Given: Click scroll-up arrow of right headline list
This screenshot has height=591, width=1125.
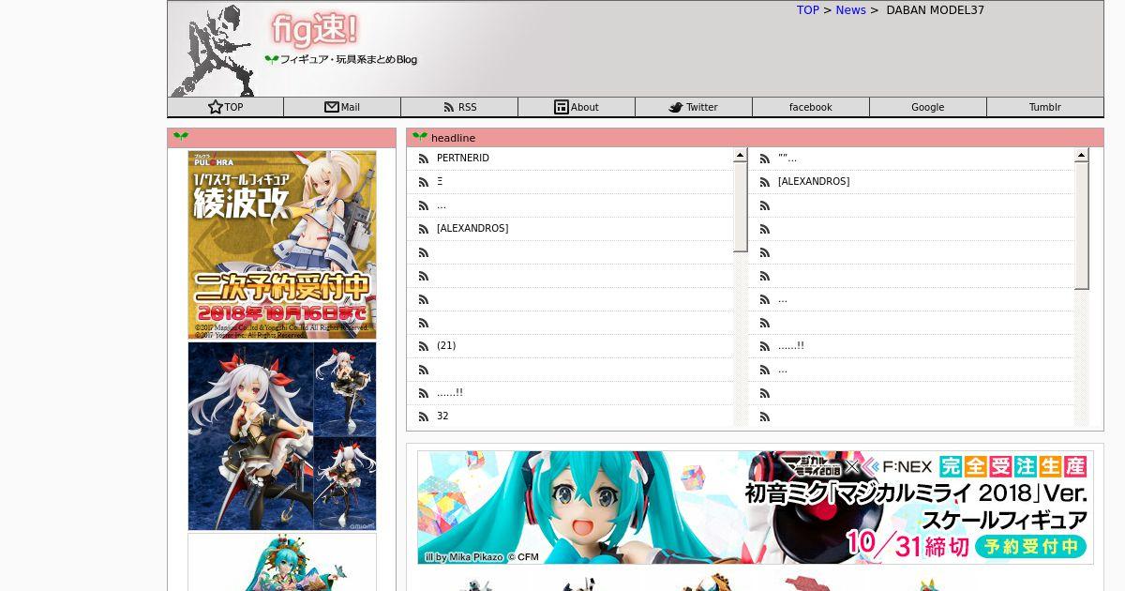Looking at the screenshot, I should [1081, 155].
